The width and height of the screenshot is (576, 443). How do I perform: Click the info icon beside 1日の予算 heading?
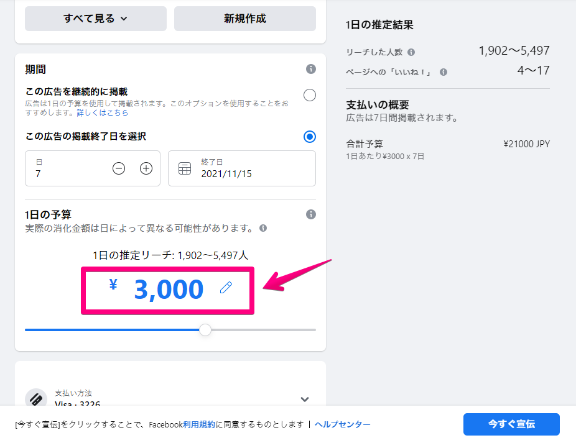(311, 214)
